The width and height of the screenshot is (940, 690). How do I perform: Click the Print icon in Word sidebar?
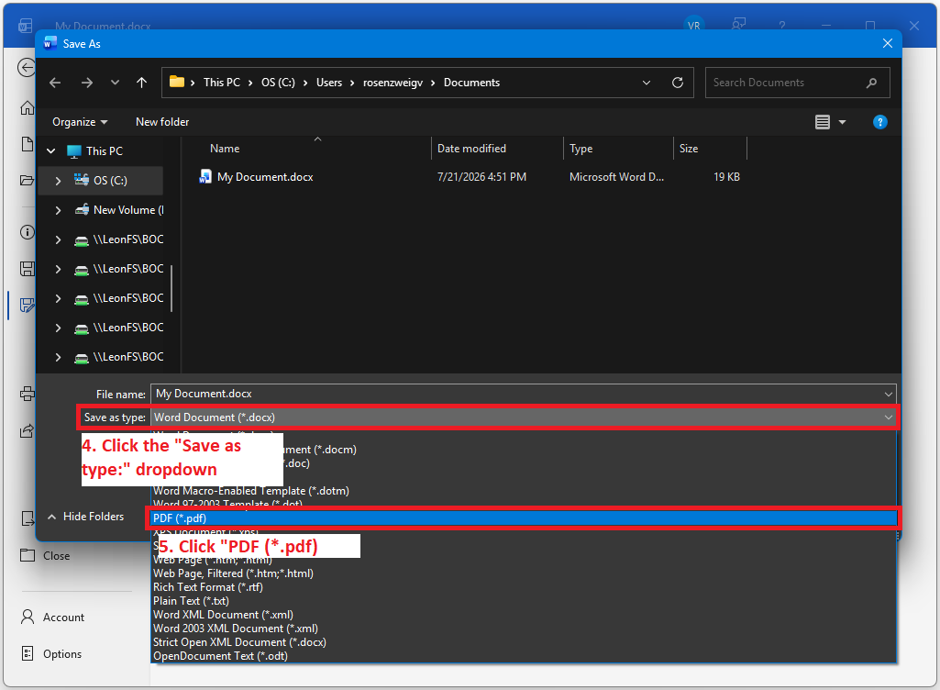pyautogui.click(x=27, y=395)
